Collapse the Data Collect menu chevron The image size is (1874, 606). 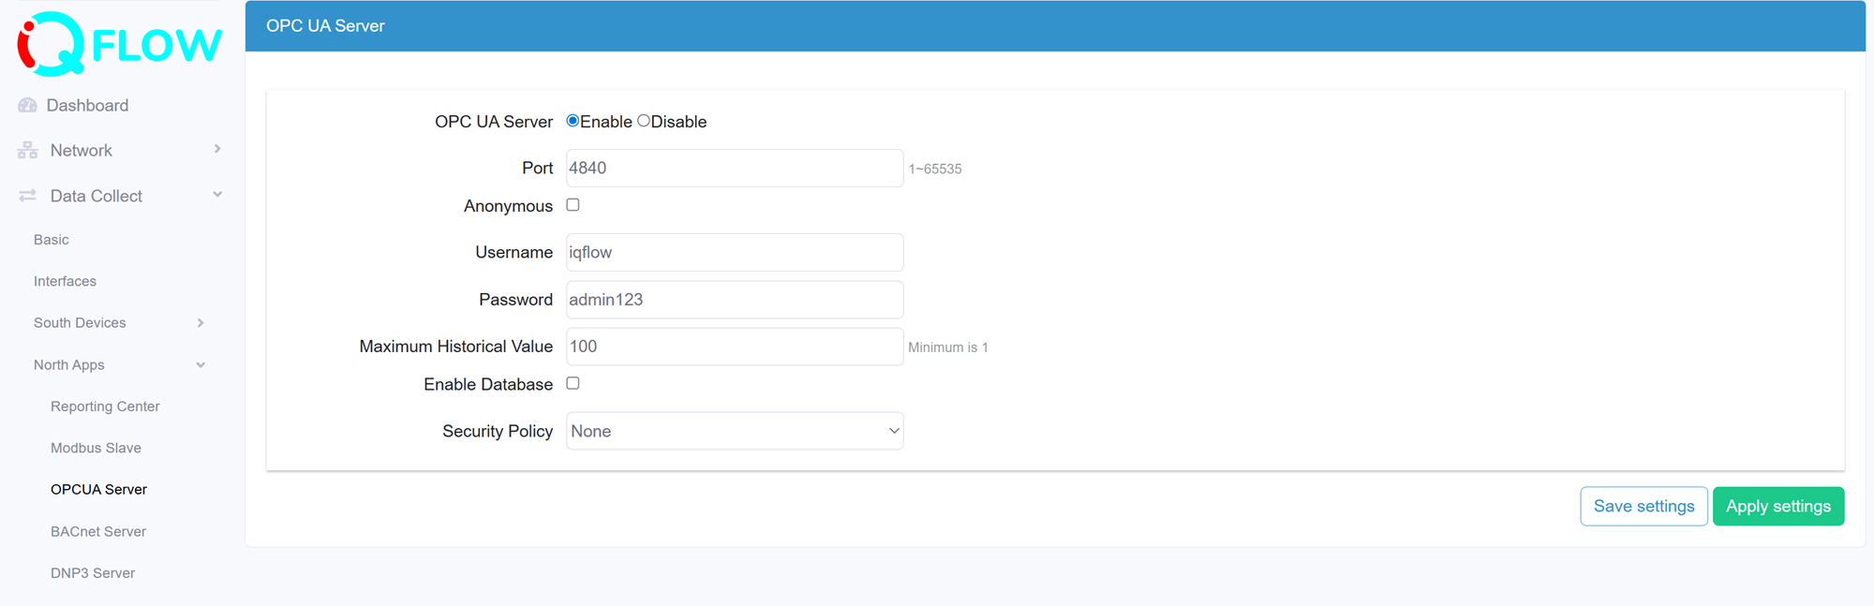[x=217, y=195]
